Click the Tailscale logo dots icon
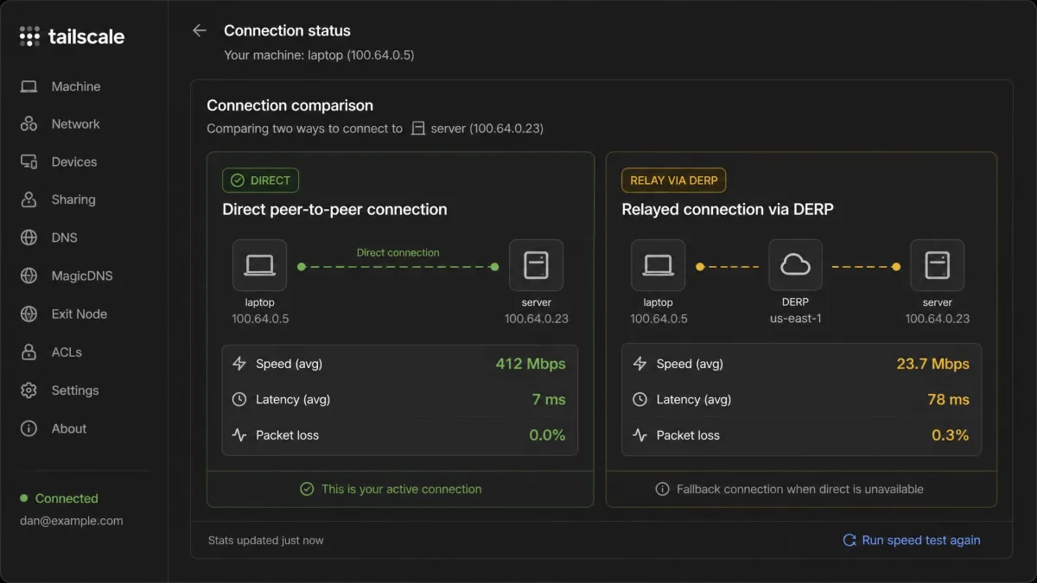 point(29,36)
